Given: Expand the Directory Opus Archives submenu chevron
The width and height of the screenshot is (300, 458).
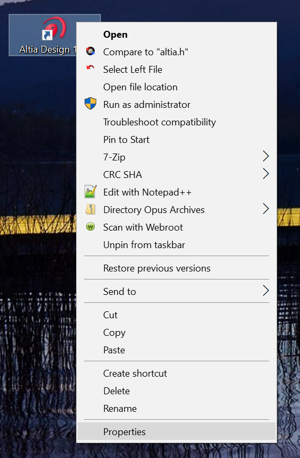Looking at the screenshot, I should pos(265,209).
